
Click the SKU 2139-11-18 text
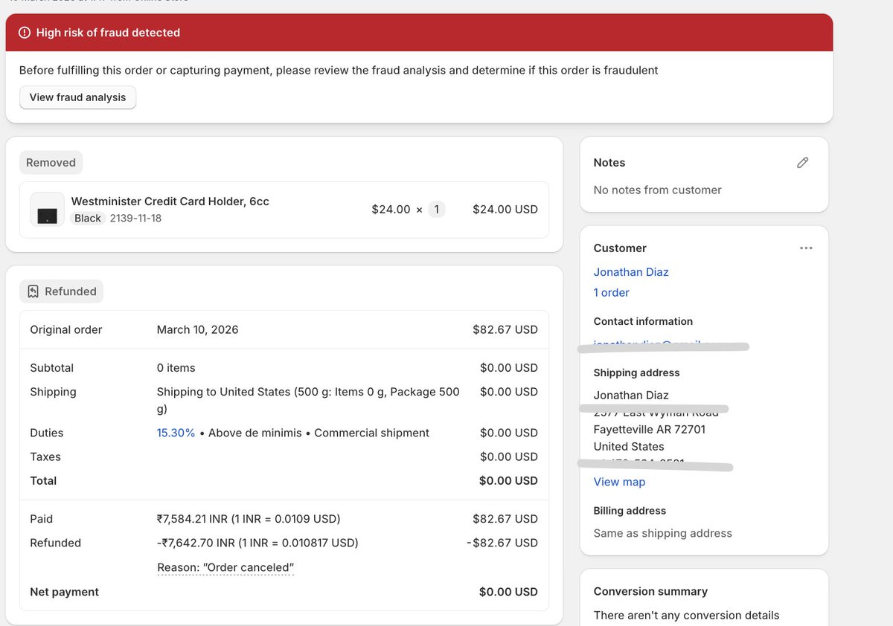tap(135, 219)
